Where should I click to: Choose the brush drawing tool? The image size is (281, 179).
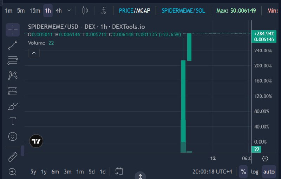coord(13,106)
